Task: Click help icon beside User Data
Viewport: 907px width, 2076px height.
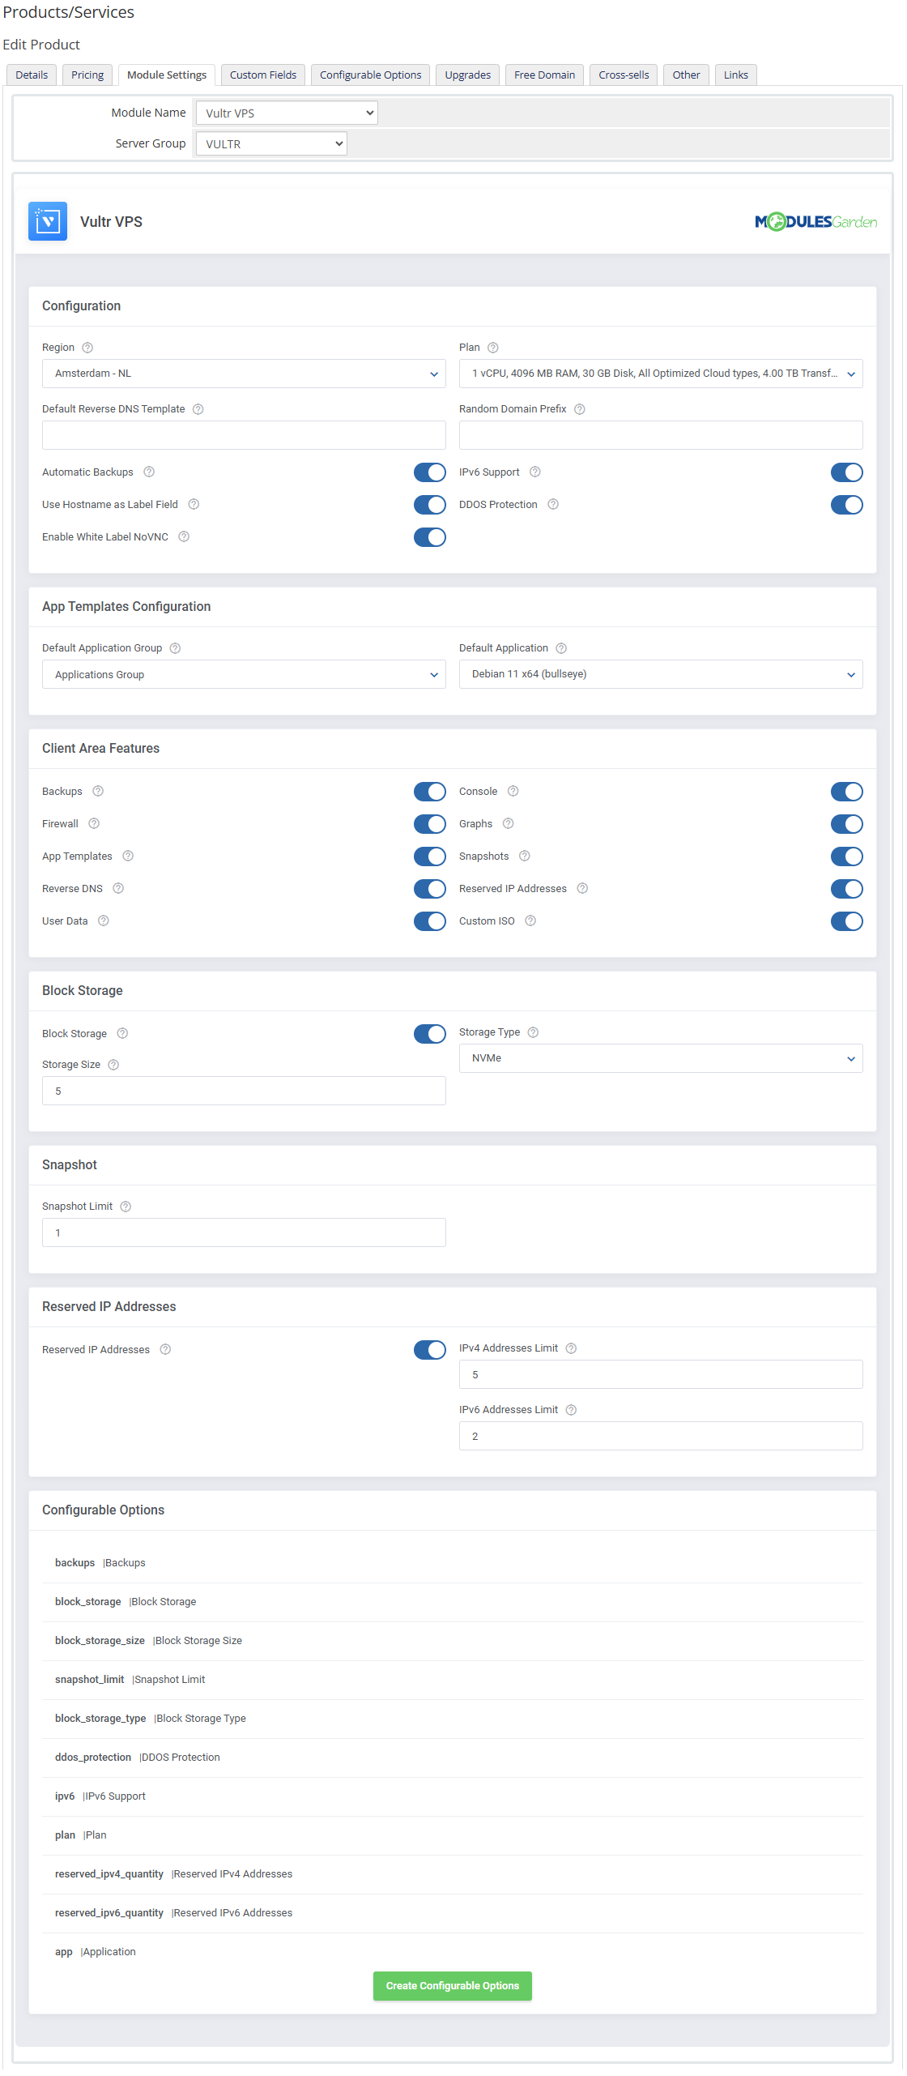Action: click(103, 921)
